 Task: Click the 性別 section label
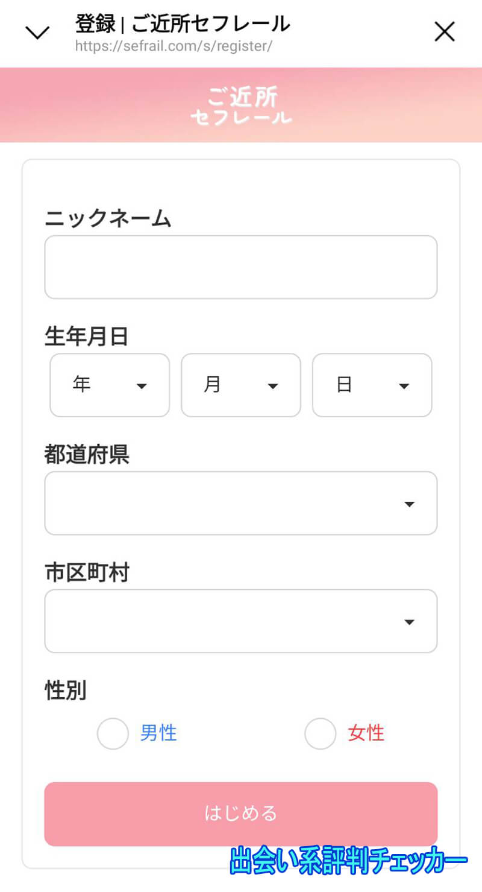65,691
